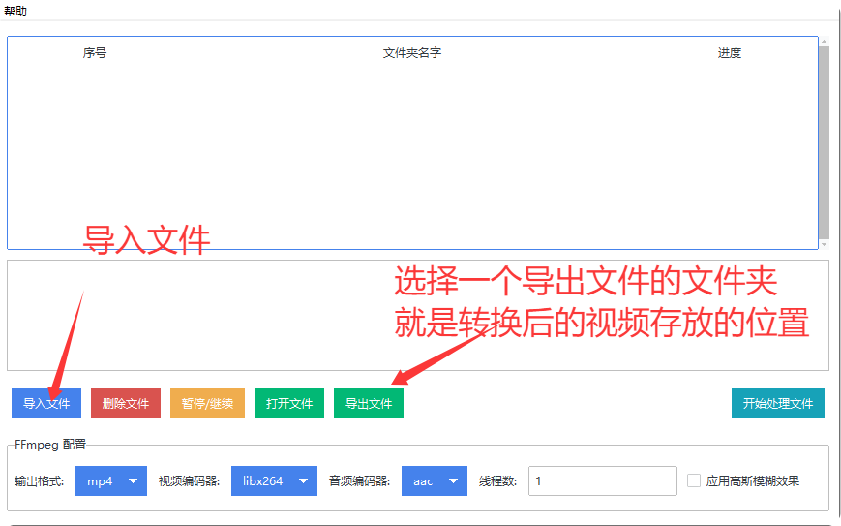Viewport: 841px width, 526px height.
Task: Click the 视频编码器: label
Action: 190,480
